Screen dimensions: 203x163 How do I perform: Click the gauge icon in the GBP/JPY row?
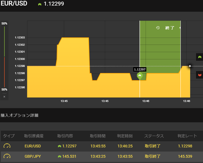pyautogui.click(x=7, y=156)
